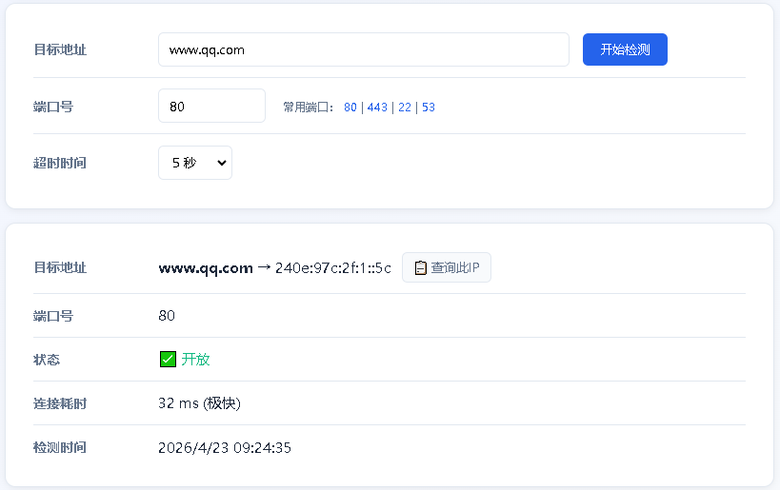The height and width of the screenshot is (490, 780).
Task: Click the 检测时间 row label
Action: [60, 447]
